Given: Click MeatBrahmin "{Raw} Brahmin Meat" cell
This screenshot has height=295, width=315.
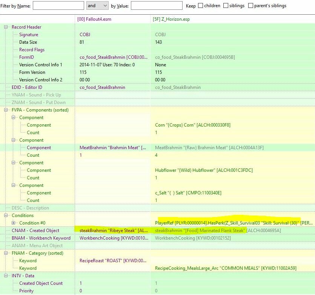Looking at the screenshot, I should coord(209,148).
